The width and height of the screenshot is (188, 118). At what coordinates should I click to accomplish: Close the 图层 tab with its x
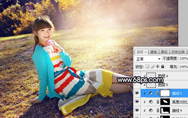(145, 52)
